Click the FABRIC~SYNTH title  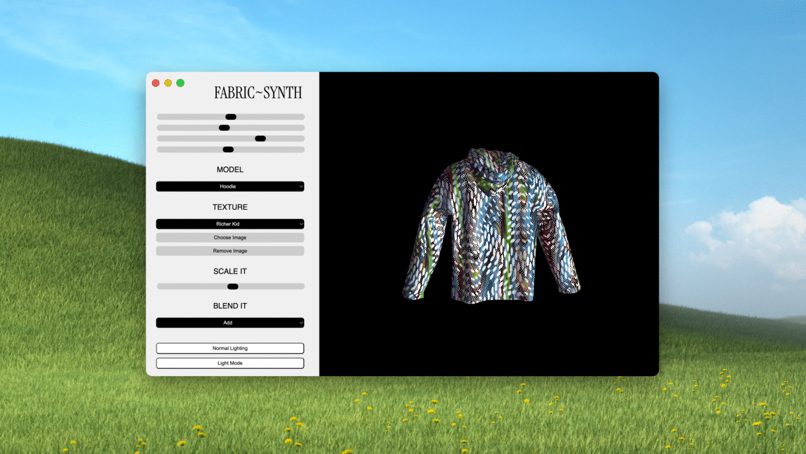pos(258,93)
